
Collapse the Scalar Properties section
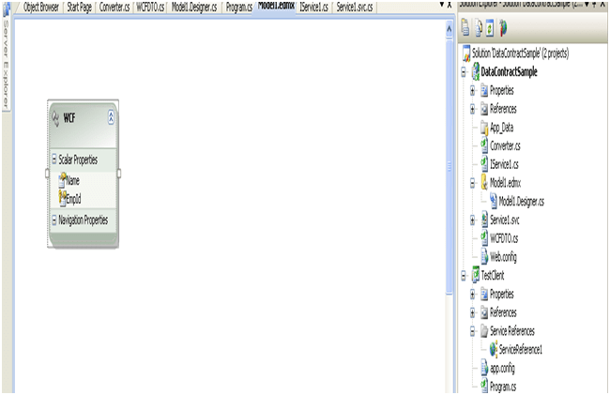click(54, 160)
